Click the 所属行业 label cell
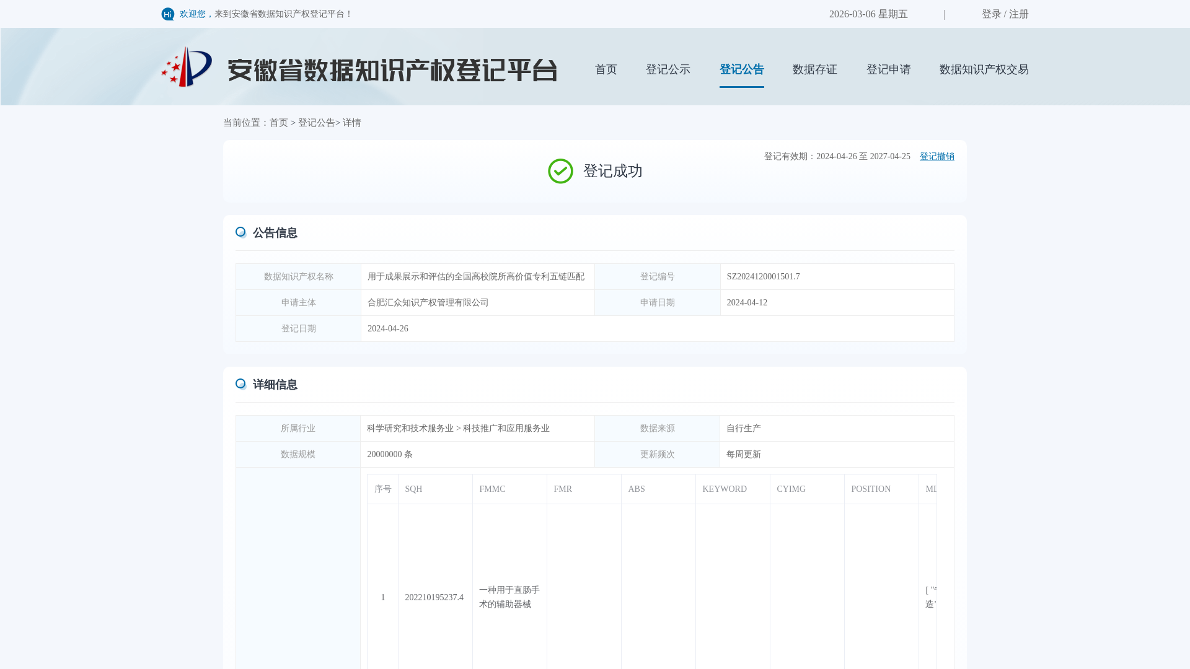The width and height of the screenshot is (1190, 669). 297,429
